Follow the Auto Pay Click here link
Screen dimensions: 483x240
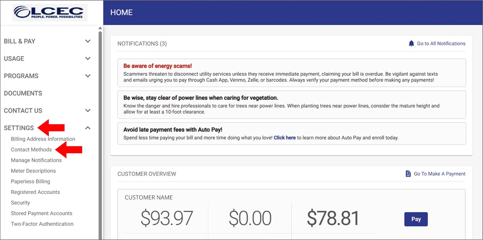pos(285,138)
